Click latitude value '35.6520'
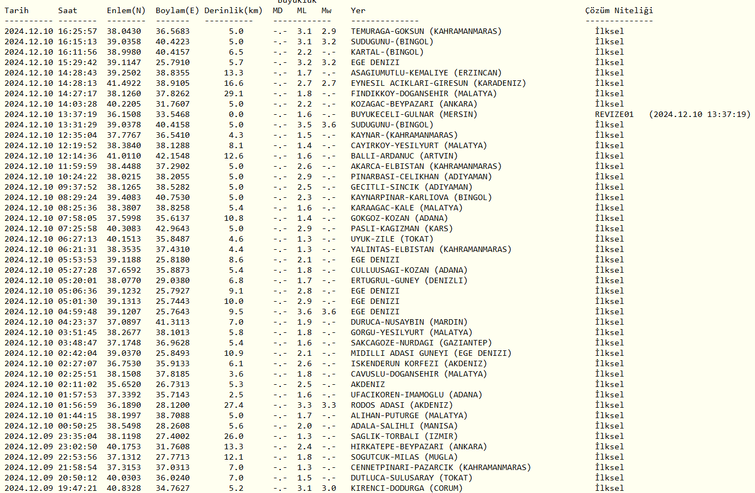Image resolution: width=755 pixels, height=493 pixels. tap(123, 384)
